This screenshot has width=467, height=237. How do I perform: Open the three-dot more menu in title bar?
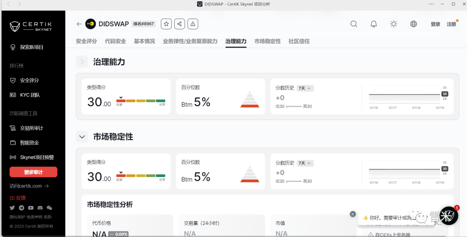(x=431, y=4)
